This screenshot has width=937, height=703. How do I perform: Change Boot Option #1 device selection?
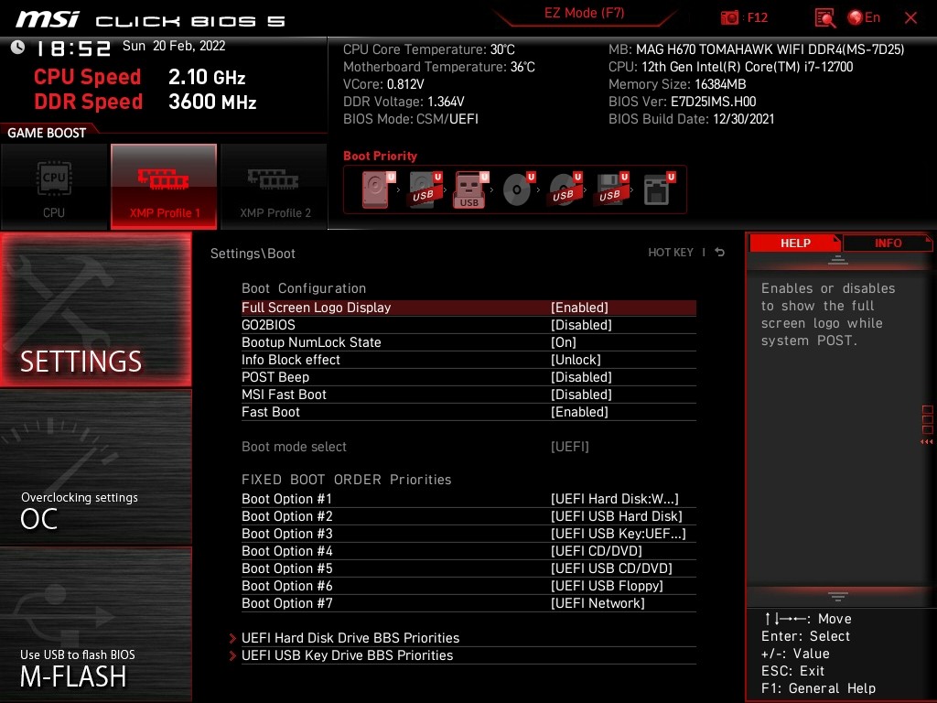[614, 499]
